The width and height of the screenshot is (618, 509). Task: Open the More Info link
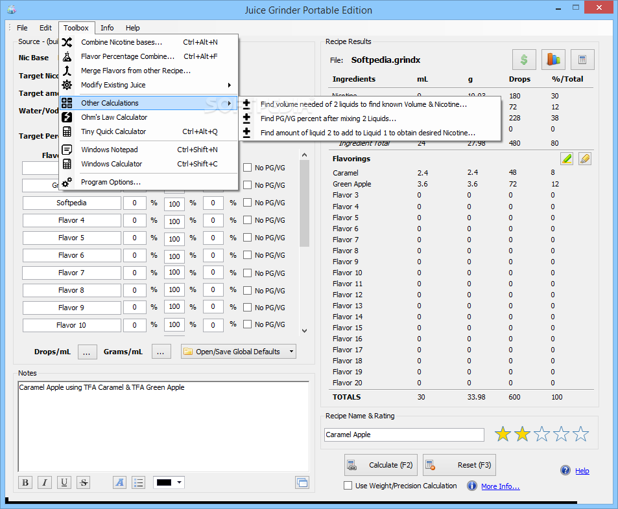point(500,486)
